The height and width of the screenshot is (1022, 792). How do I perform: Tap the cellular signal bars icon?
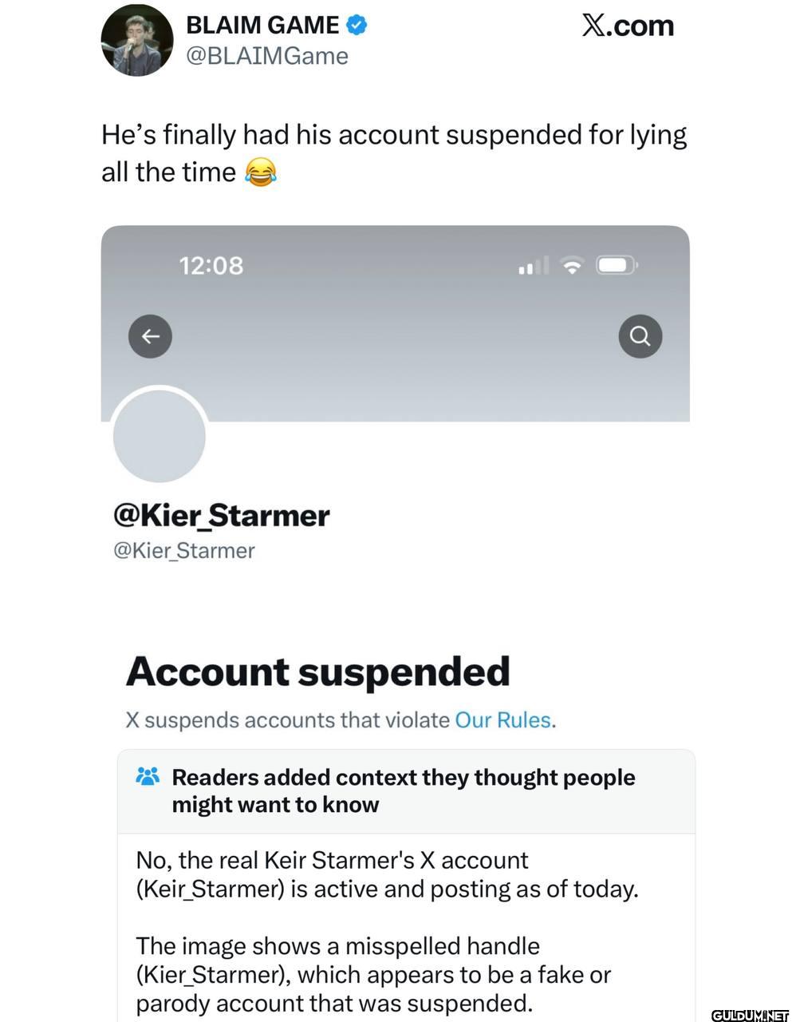(x=534, y=266)
